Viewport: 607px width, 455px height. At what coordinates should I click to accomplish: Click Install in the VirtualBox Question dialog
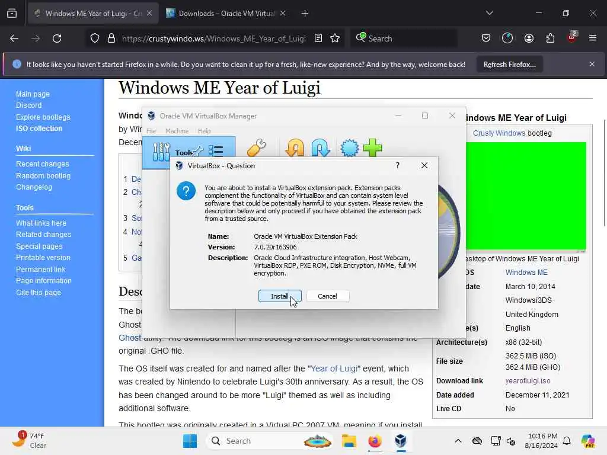coord(280,296)
